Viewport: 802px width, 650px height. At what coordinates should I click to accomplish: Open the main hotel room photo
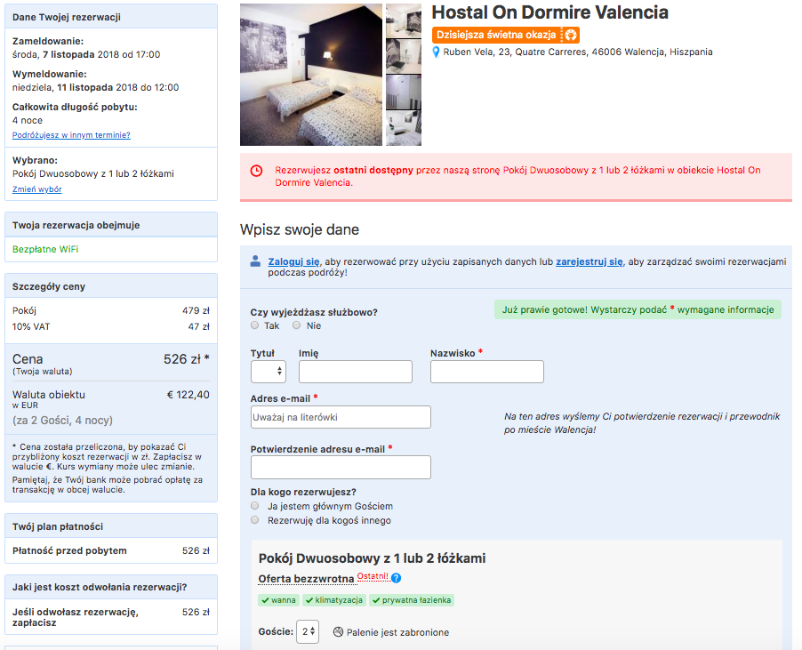point(311,75)
